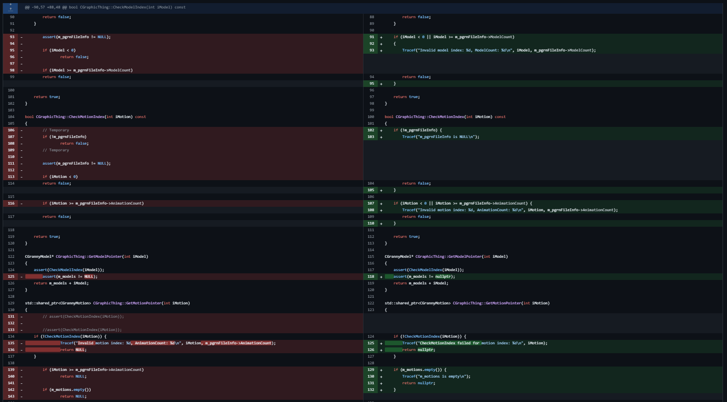Click old-side line number 116
The height and width of the screenshot is (402, 727).
coord(11,203)
